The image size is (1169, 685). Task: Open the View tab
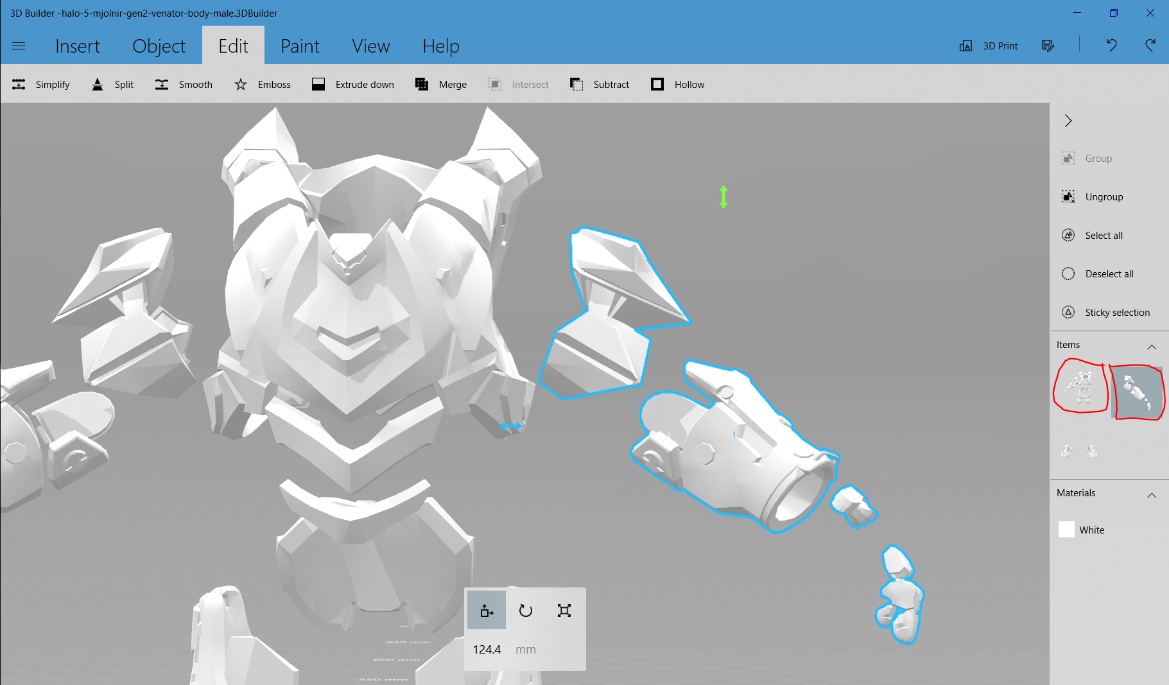point(370,46)
